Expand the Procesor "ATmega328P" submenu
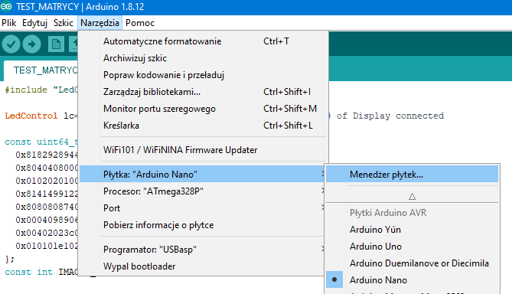Viewport: 512px width, 294px height. pyautogui.click(x=202, y=191)
